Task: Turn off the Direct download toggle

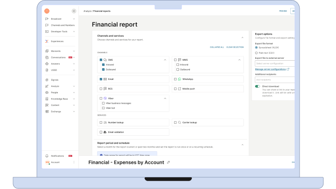Action: point(258,86)
